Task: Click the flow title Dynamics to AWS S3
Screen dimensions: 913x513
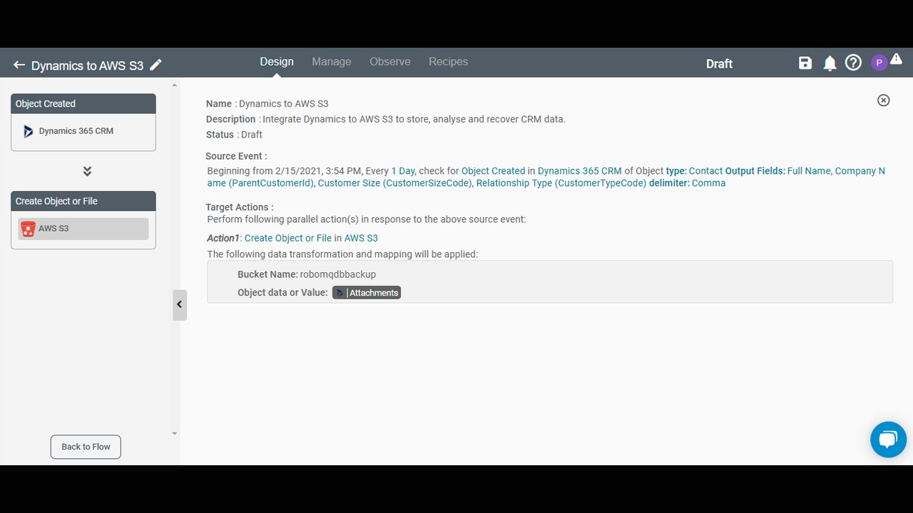Action: pyautogui.click(x=87, y=66)
